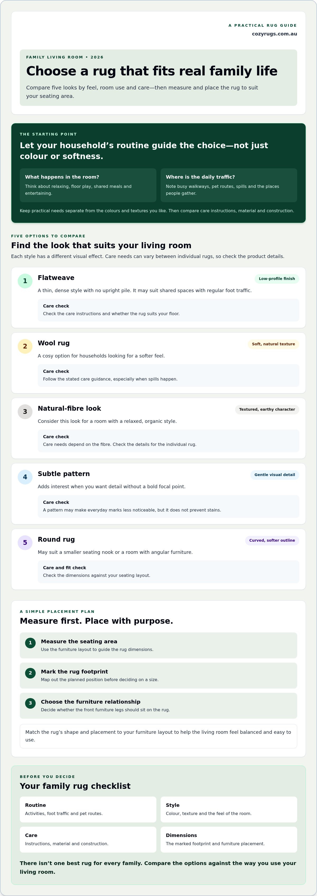Select the Low-profile finish tag
The image size is (317, 896).
click(x=277, y=279)
